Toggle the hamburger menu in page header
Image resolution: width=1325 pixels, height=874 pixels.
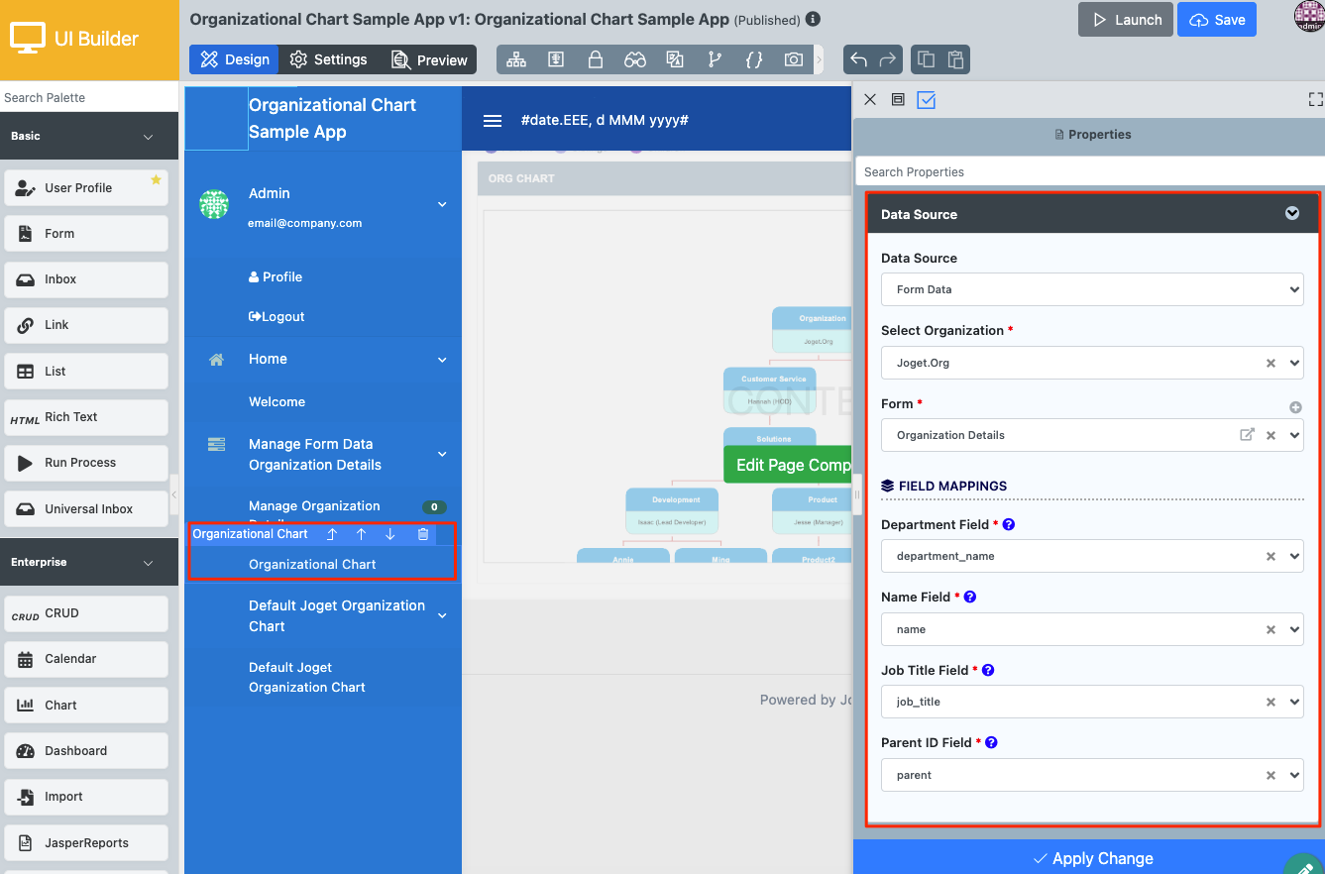[493, 121]
